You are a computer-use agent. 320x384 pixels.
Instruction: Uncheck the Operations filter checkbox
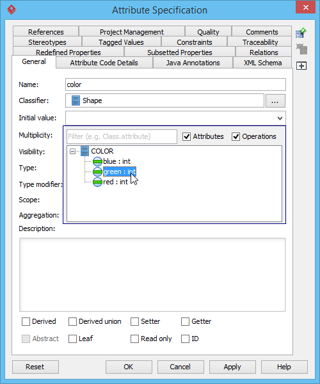pyautogui.click(x=236, y=136)
